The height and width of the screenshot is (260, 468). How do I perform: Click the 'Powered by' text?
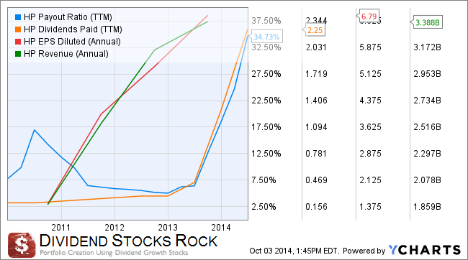click(364, 251)
